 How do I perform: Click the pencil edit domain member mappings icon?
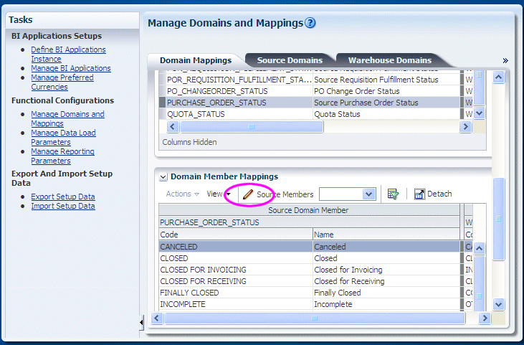pyautogui.click(x=247, y=194)
